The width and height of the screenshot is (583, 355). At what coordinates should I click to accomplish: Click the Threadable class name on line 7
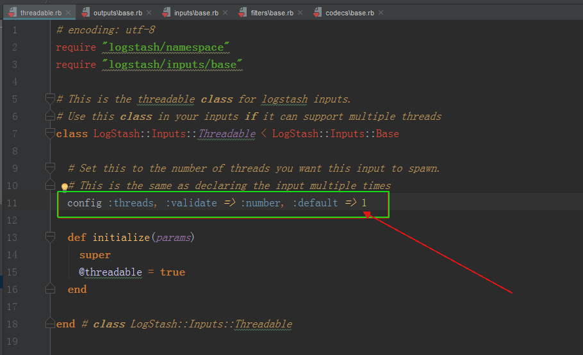pyautogui.click(x=227, y=134)
